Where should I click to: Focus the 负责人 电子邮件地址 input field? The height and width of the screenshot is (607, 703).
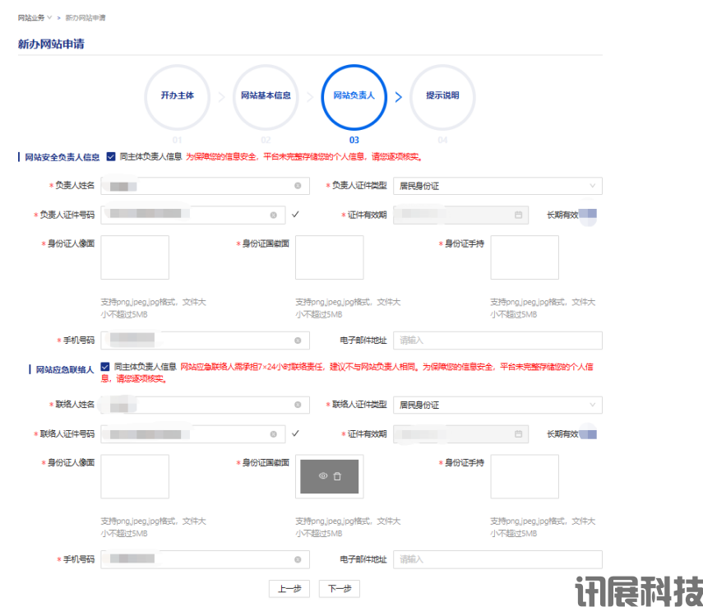point(497,341)
